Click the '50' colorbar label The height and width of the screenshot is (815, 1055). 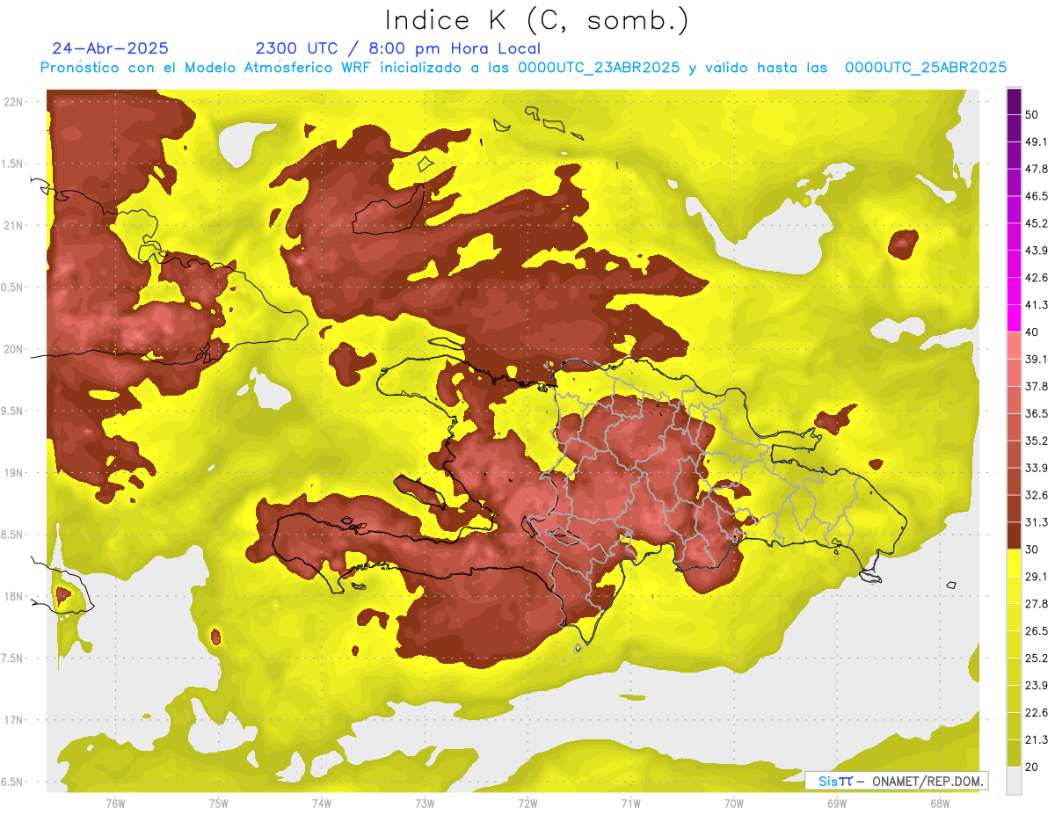pyautogui.click(x=1032, y=114)
